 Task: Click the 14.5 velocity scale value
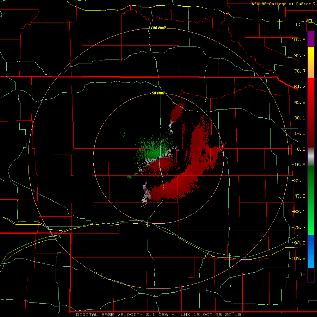(300, 133)
